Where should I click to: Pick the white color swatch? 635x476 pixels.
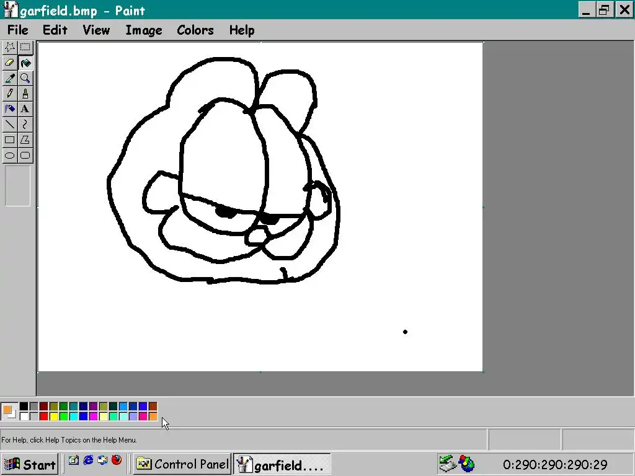(24, 416)
